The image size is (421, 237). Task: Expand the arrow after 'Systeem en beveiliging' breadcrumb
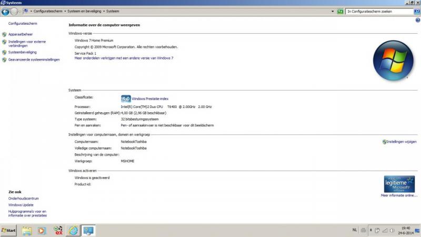(x=104, y=11)
